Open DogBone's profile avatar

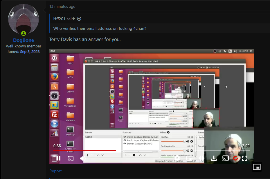(24, 19)
